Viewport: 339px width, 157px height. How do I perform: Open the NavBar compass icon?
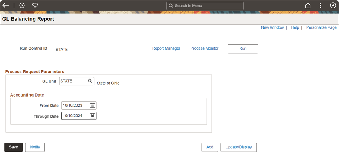pyautogui.click(x=333, y=5)
